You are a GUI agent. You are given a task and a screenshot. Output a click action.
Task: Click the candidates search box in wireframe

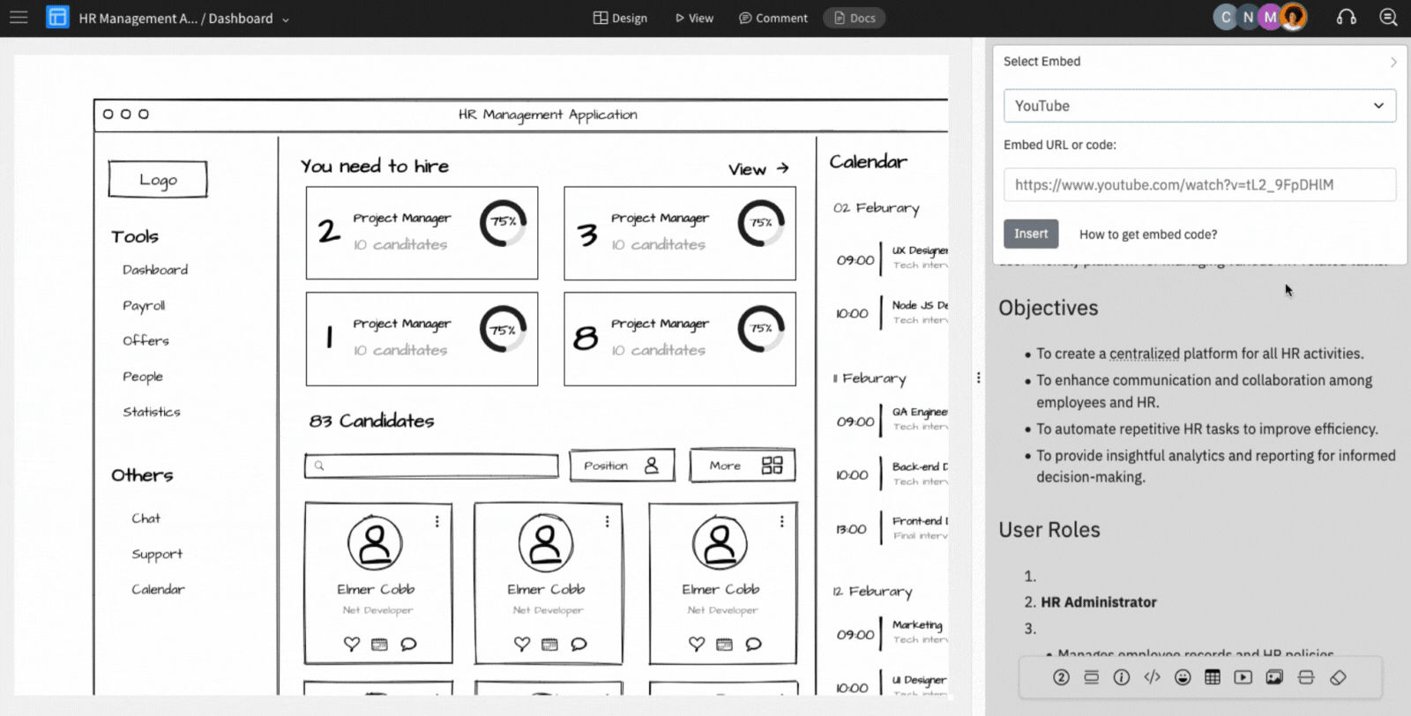(431, 466)
